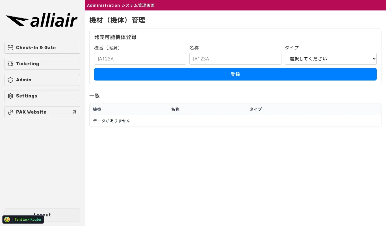
Task: Click the Check-In & Gate sidebar icon
Action: [10, 48]
